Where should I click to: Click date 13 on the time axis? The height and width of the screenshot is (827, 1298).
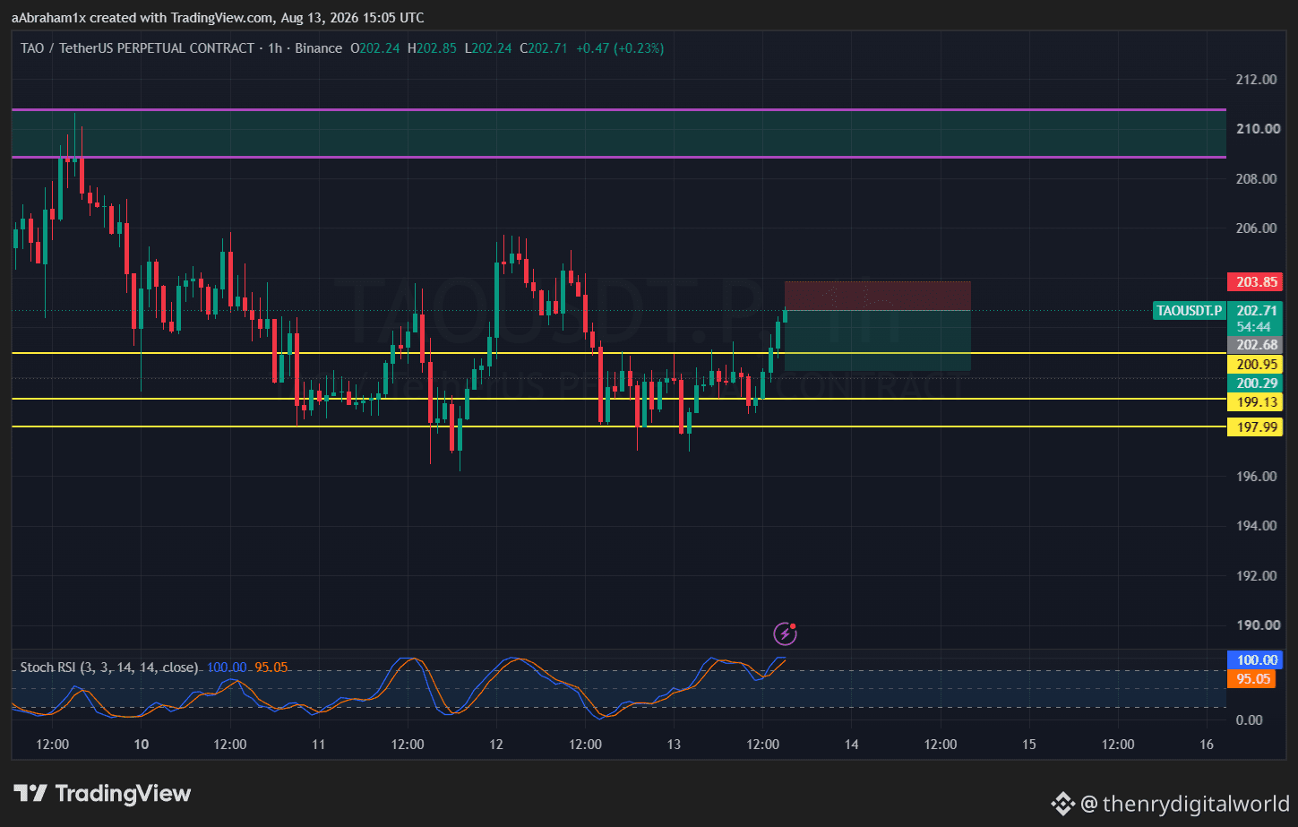674,745
